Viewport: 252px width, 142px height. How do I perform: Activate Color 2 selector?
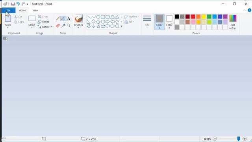169,22
